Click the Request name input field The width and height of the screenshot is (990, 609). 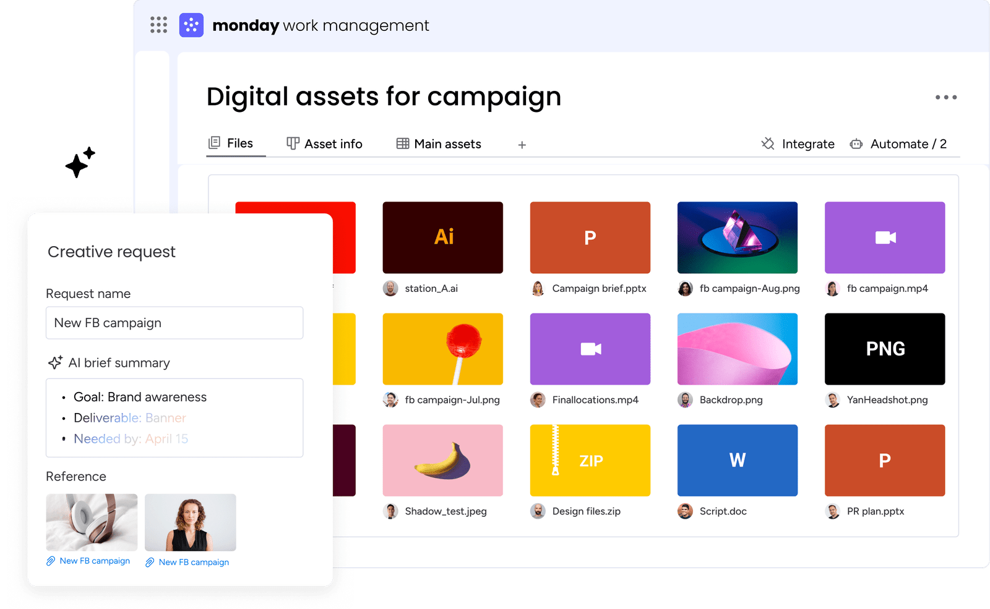tap(174, 323)
